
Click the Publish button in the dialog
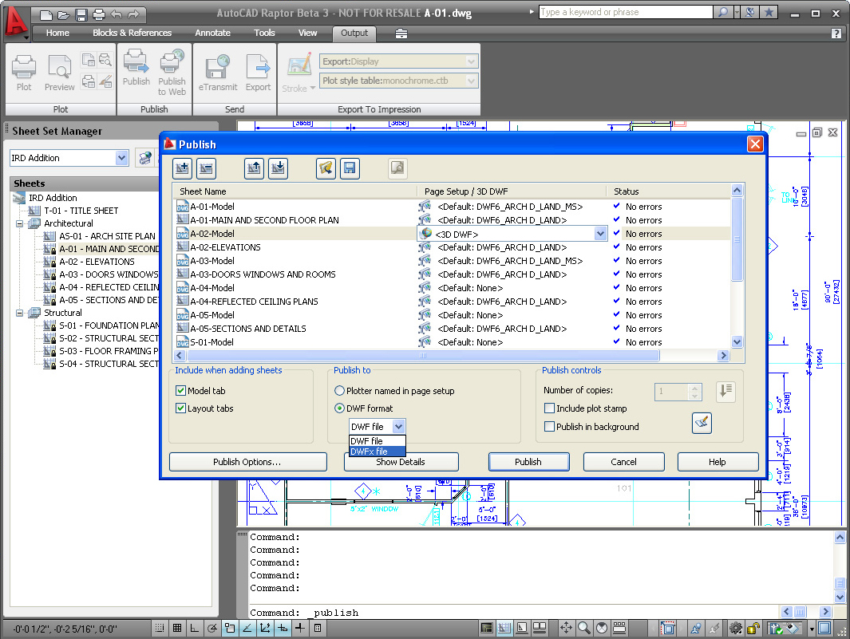click(x=528, y=462)
